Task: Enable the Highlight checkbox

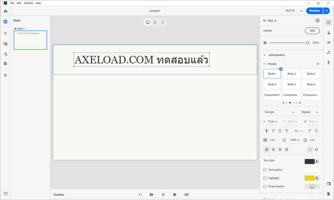Action: 265,178
